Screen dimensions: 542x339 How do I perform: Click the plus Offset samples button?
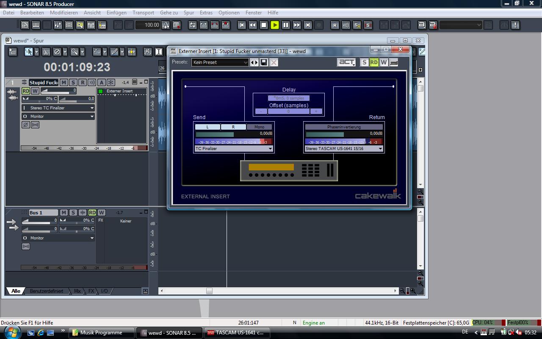(316, 111)
